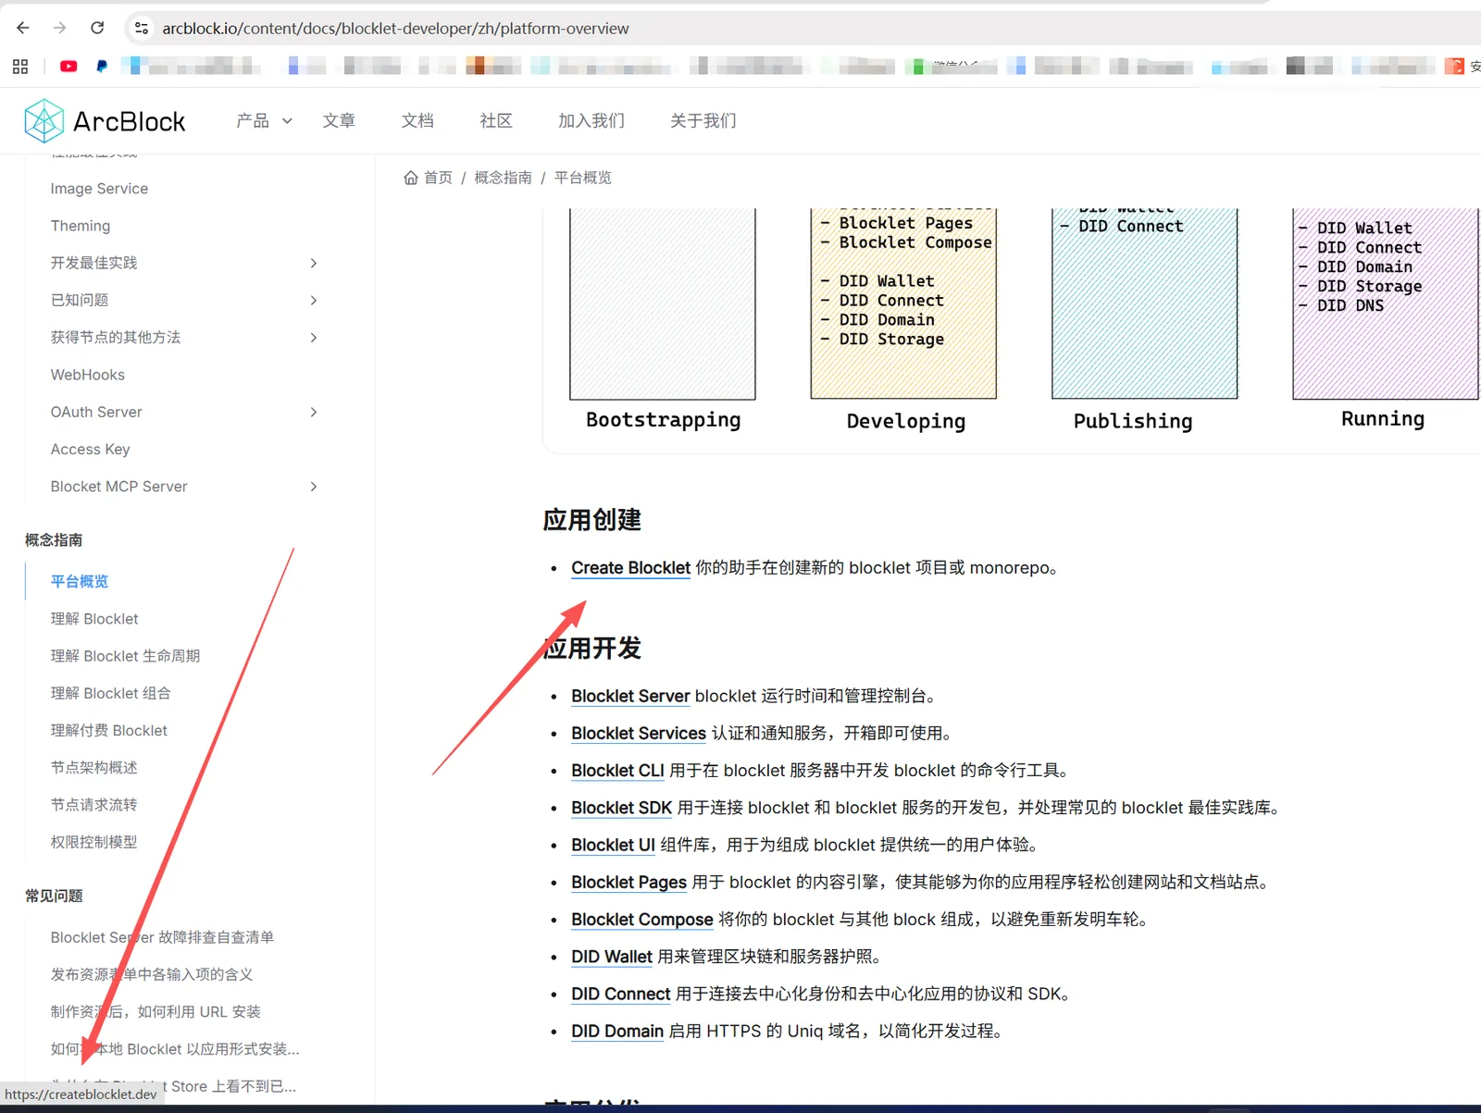
Task: Open the Blocklet Pages link in the list
Action: (628, 883)
